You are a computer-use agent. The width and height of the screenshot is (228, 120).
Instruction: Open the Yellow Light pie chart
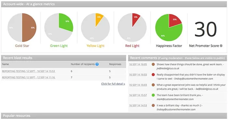coord(95,28)
